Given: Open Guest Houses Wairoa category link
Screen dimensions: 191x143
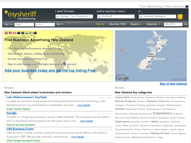Looking at the screenshot, I should point(18,109).
